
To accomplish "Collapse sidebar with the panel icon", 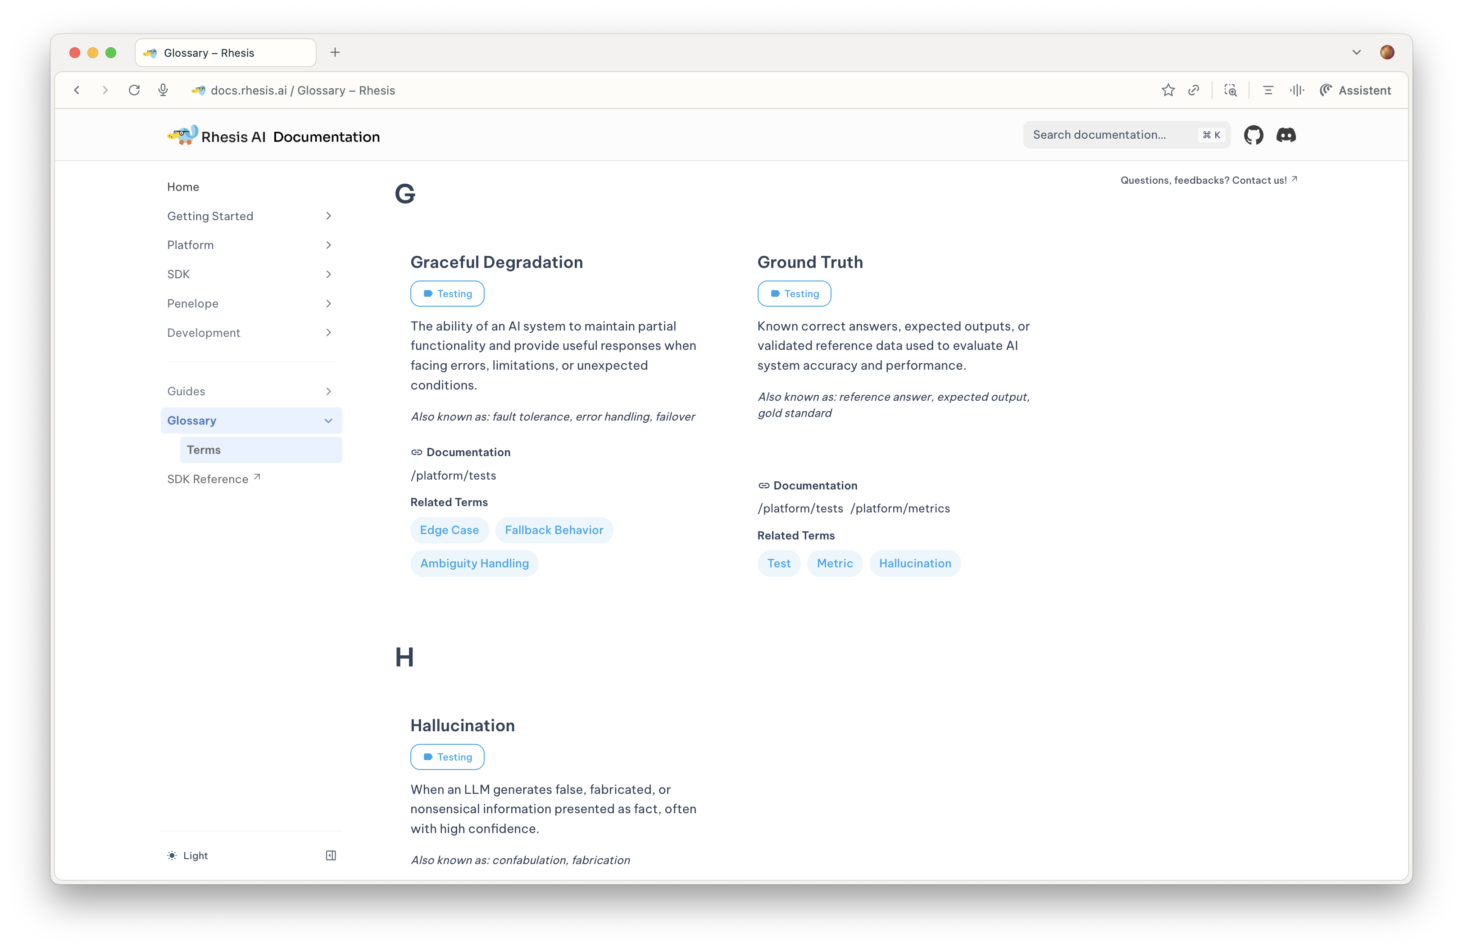I will point(331,856).
